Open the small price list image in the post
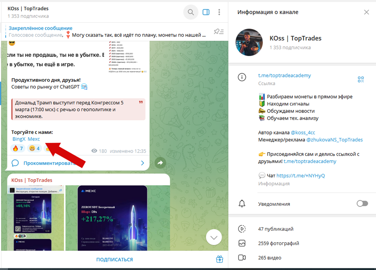Screen dimensions: 376x270 (127, 57)
